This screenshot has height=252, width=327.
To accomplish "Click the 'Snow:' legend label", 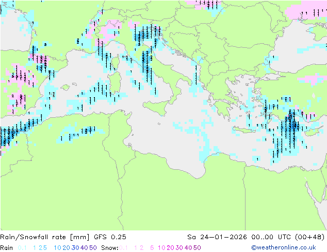I will [110, 248].
